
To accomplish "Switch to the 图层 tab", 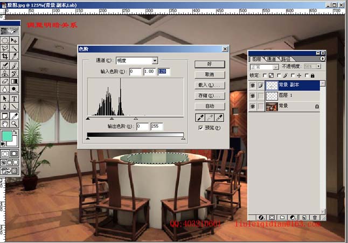I will pyautogui.click(x=257, y=59).
